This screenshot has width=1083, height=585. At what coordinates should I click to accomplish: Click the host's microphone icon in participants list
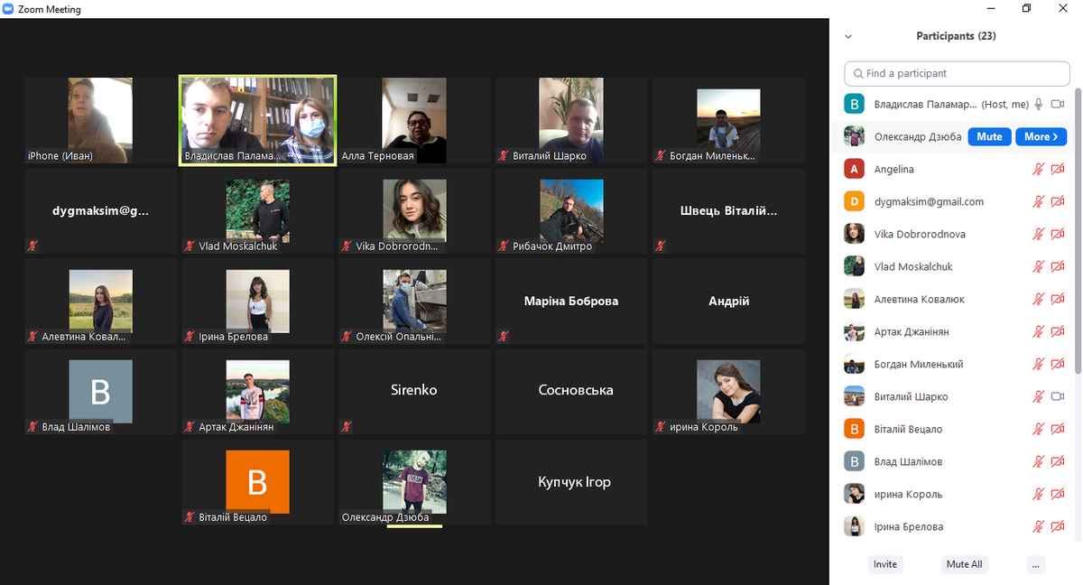1039,105
